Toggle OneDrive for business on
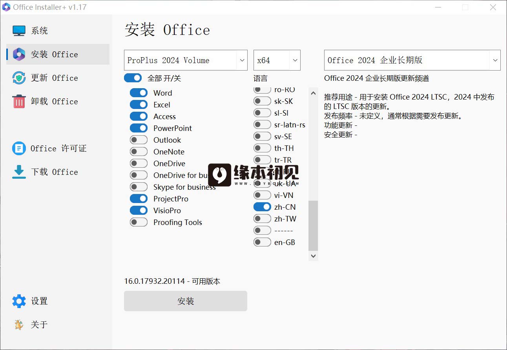507x350 pixels. coord(139,175)
